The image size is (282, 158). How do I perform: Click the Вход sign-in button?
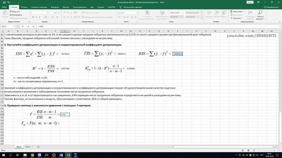pos(250,2)
